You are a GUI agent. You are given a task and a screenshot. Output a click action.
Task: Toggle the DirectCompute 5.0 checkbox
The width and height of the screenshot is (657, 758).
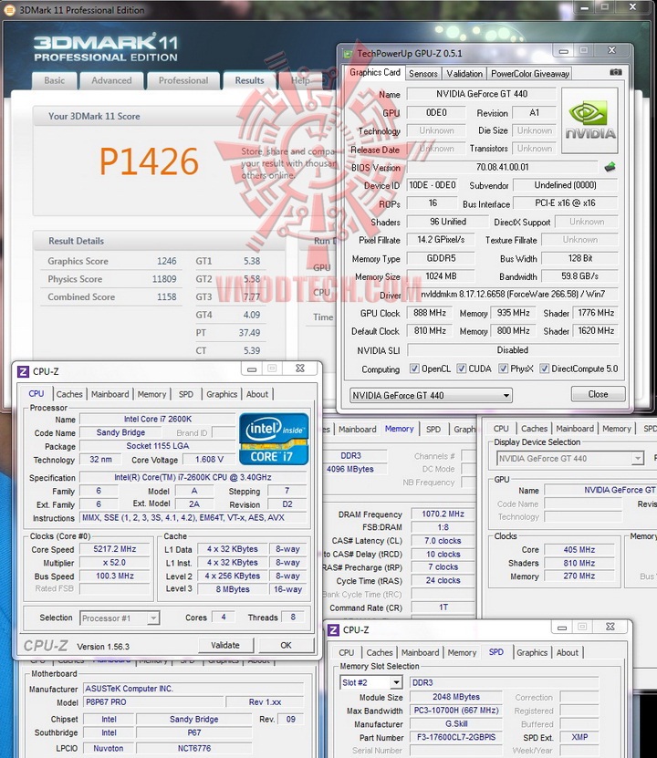(545, 369)
